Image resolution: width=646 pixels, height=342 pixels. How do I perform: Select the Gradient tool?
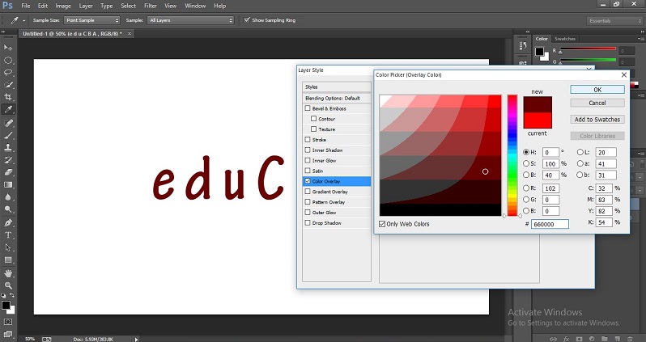(8, 184)
